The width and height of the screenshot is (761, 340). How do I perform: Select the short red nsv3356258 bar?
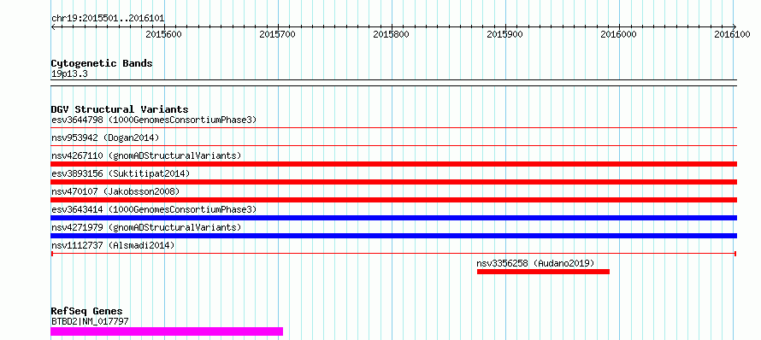pos(543,272)
